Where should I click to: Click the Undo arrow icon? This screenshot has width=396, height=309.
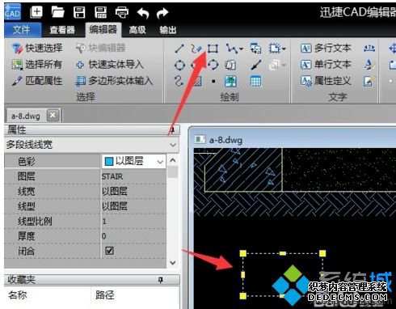click(x=143, y=13)
